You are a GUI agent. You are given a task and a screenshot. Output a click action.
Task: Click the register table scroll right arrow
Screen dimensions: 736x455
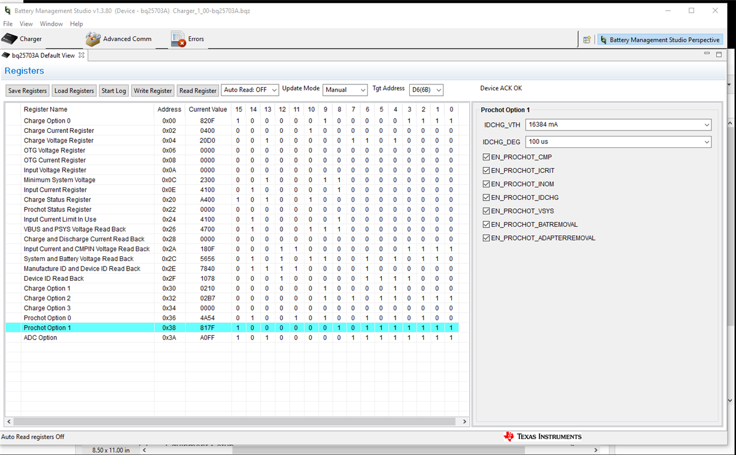[x=465, y=421]
